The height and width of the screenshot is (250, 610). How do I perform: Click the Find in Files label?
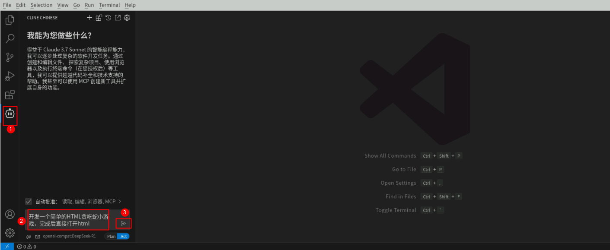click(x=401, y=196)
